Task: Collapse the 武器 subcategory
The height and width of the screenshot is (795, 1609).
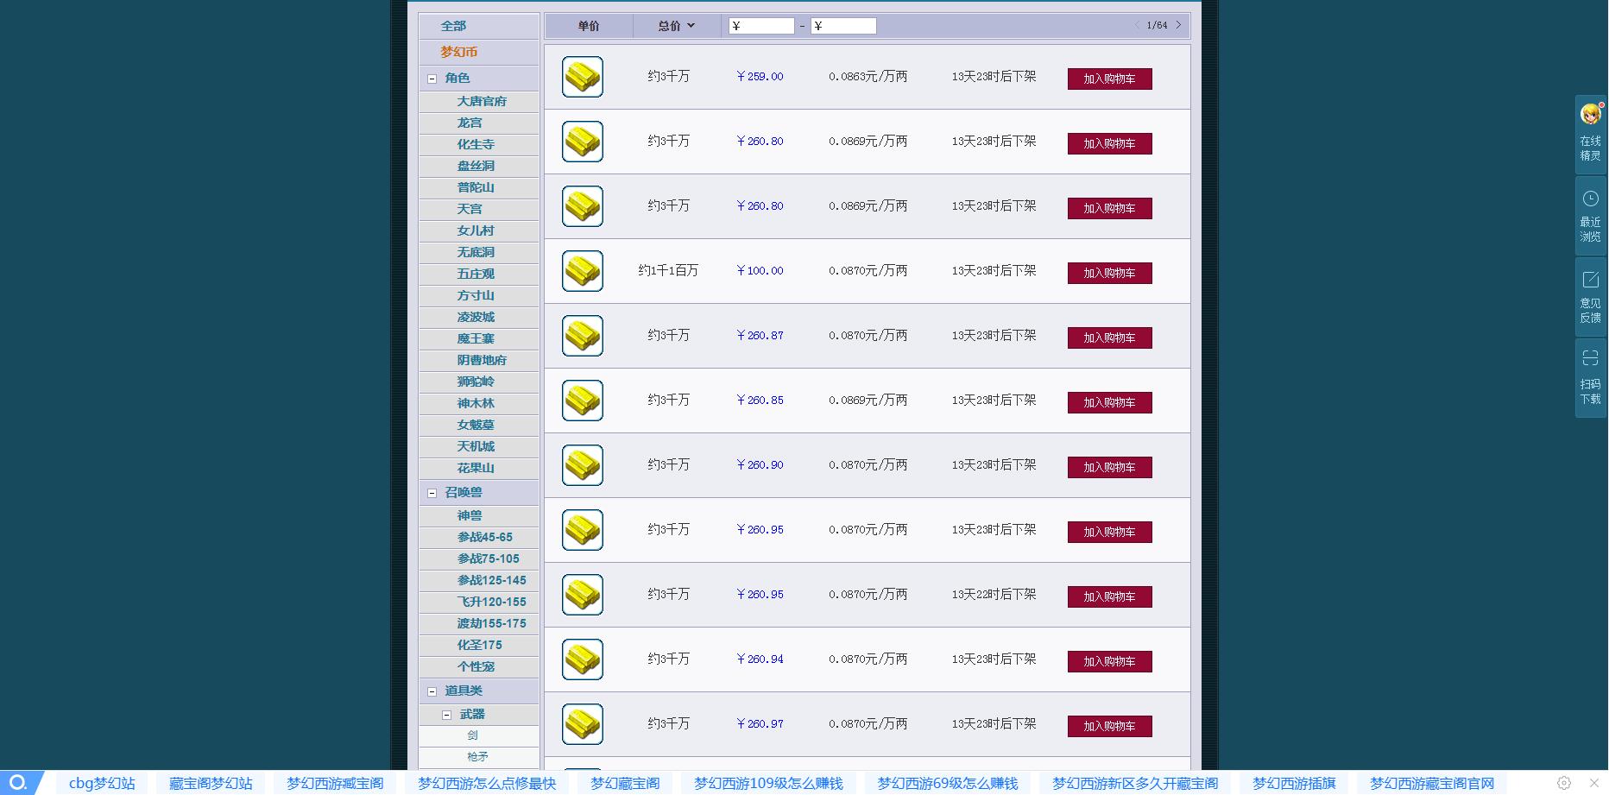Action: pyautogui.click(x=446, y=715)
